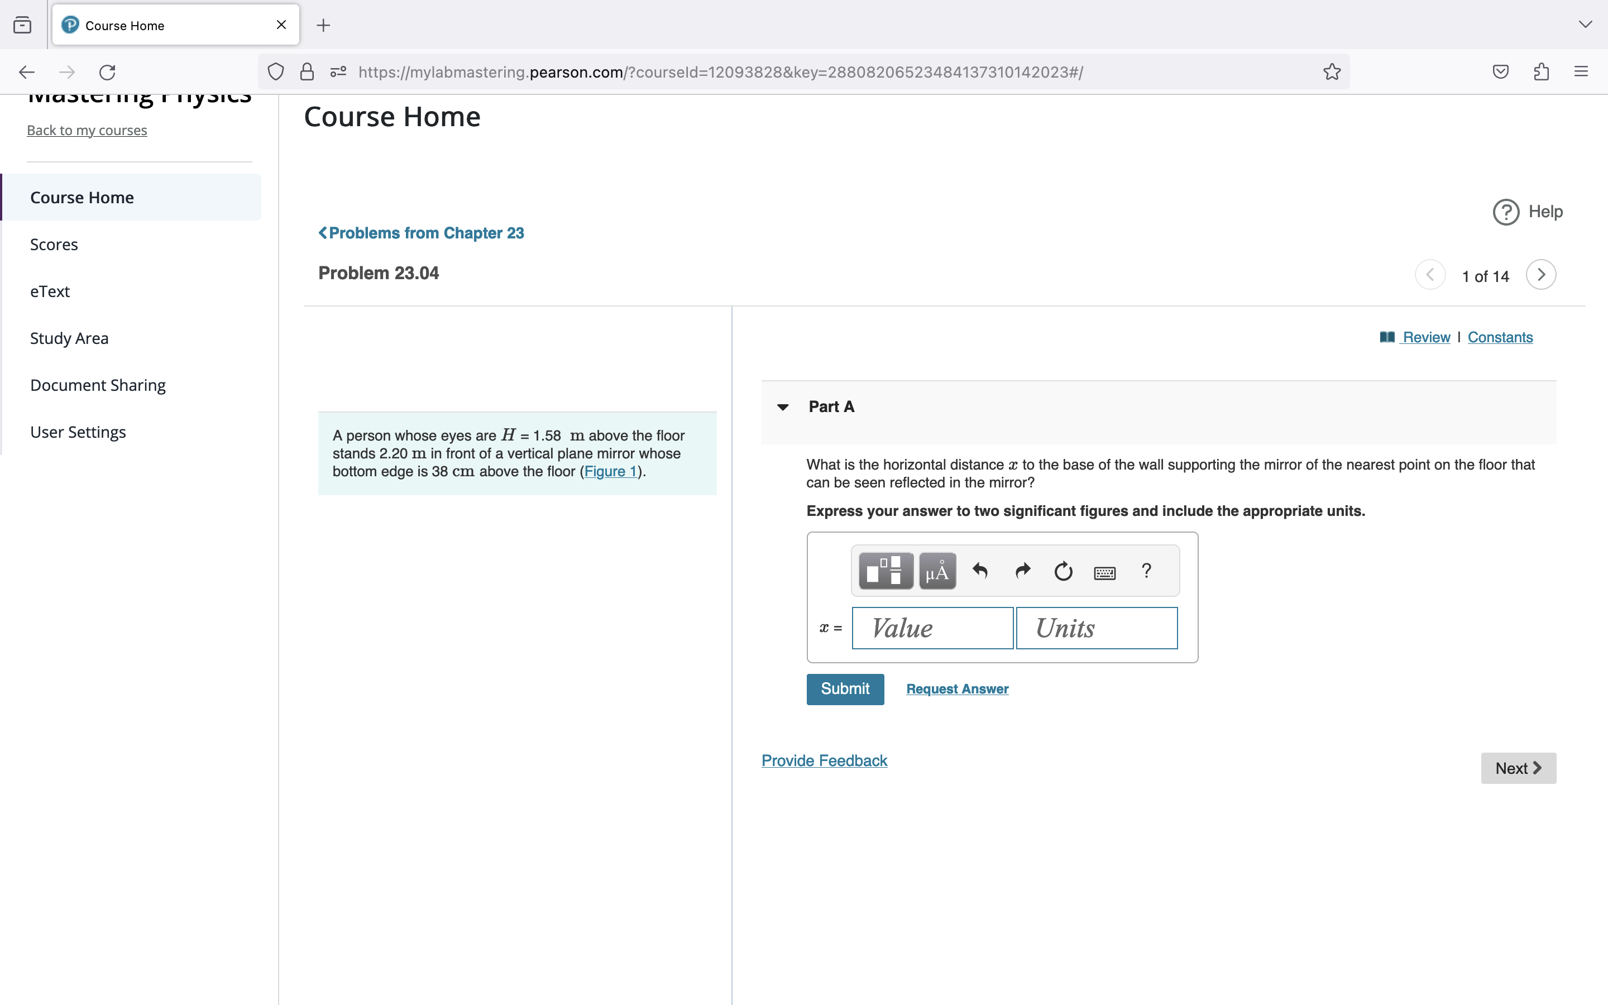Open the units (μÅ) entry icon
The width and height of the screenshot is (1608, 1005).
(937, 570)
